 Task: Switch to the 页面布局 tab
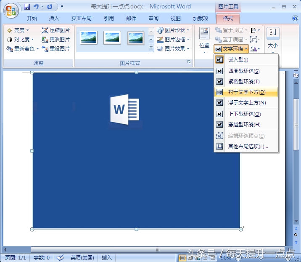[x=82, y=18]
